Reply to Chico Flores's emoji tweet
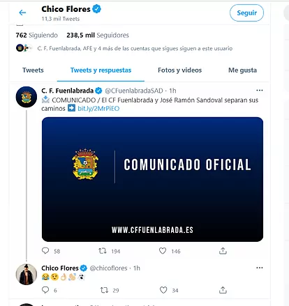This screenshot has width=289, height=306. 45,290
